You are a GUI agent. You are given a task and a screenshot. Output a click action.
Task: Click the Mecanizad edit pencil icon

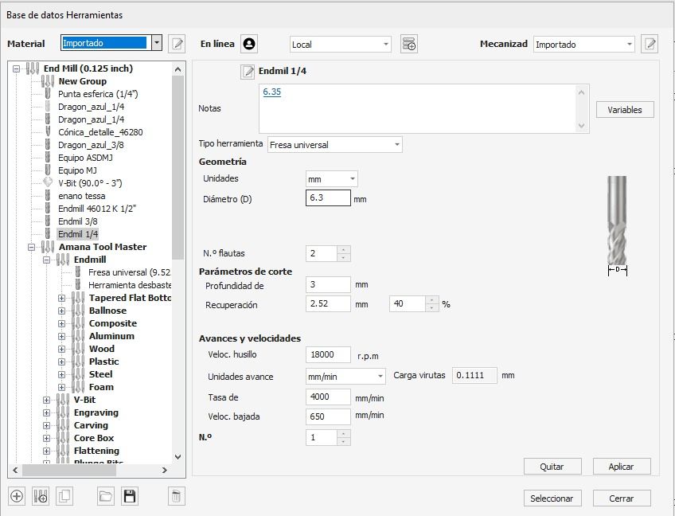pos(650,44)
